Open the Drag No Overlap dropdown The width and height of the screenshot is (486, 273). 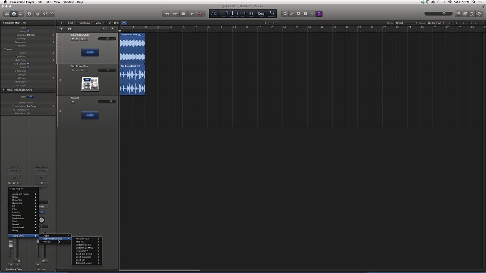436,23
